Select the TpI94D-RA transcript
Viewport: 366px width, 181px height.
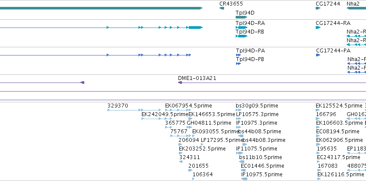tap(241, 28)
